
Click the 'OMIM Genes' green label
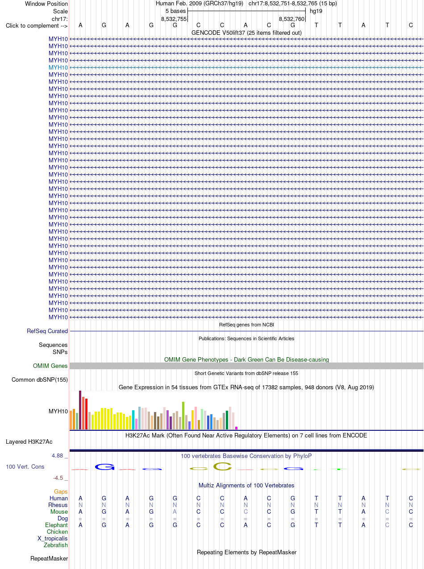pyautogui.click(x=50, y=366)
